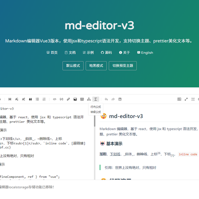The height and width of the screenshot is (199, 199).
Task: Click the md-editor-v3 page title
Action: [99, 26]
